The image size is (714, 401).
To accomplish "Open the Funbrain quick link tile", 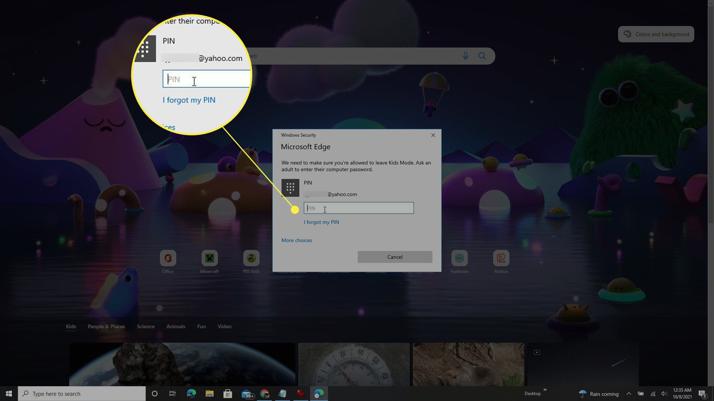I will [459, 261].
